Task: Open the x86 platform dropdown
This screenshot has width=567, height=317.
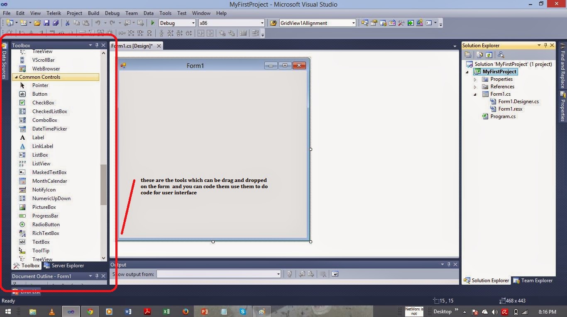Action: [x=262, y=23]
